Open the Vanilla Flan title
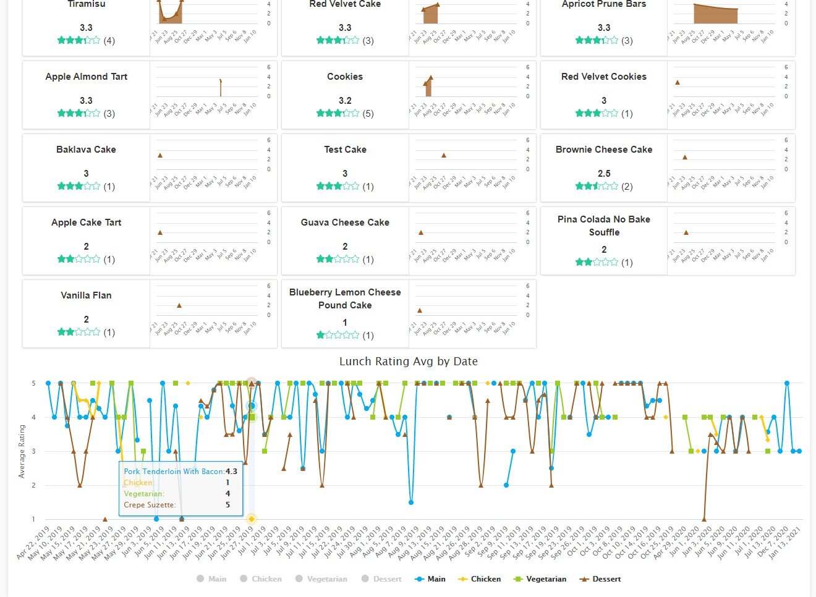816x597 pixels. tap(86, 295)
